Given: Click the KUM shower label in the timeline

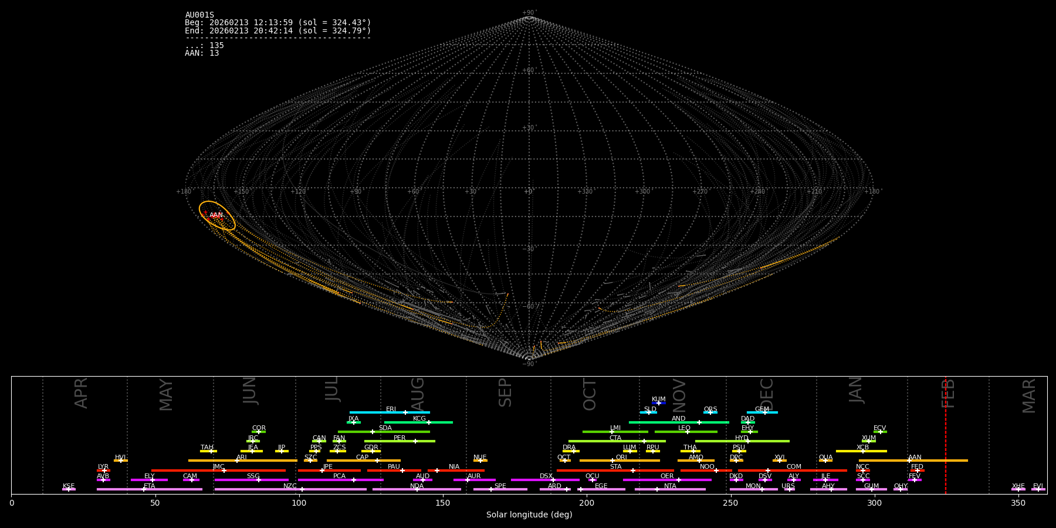Looking at the screenshot, I should coord(659,400).
